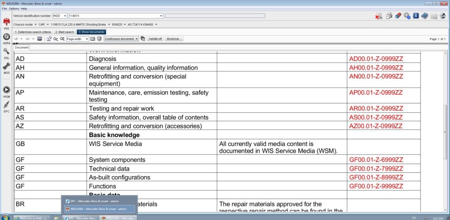Viewport: 450px width, 220px height.
Task: Click the envelope feedback icon
Action: (434, 16)
